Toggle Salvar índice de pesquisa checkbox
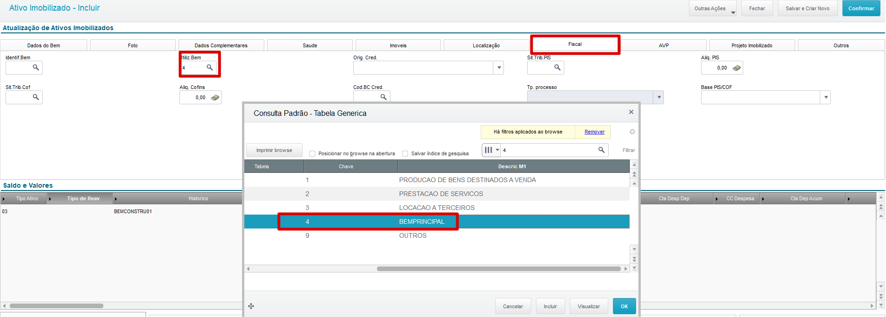 click(x=405, y=153)
